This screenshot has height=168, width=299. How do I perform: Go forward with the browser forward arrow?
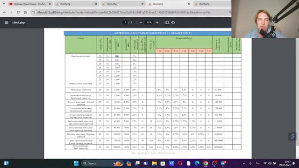click(11, 12)
